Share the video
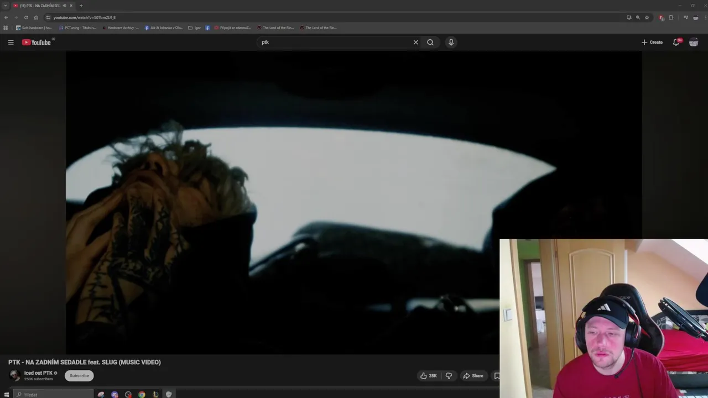 (473, 376)
